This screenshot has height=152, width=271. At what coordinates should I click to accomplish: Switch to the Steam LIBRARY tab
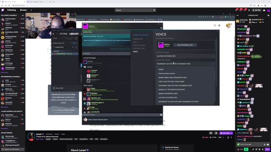pyautogui.click(x=74, y=34)
